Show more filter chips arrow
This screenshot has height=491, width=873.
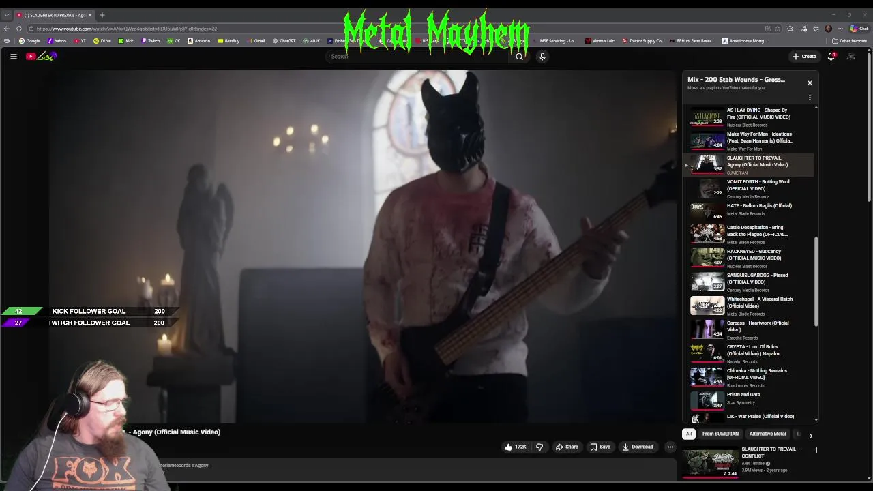pos(810,435)
